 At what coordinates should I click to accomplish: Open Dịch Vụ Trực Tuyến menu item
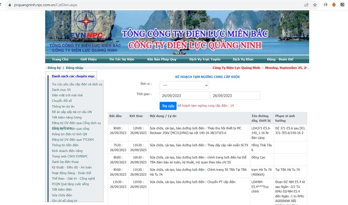coord(205,59)
